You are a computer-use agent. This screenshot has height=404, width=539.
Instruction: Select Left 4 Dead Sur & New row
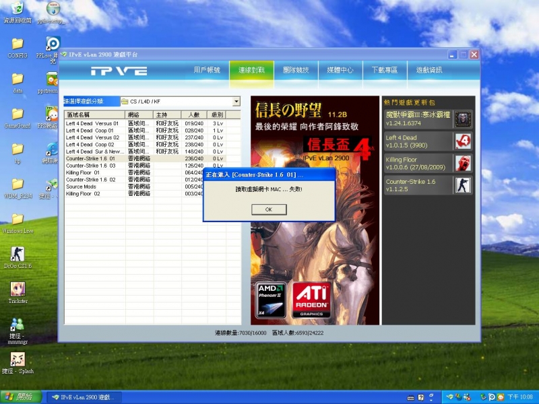[x=152, y=151]
